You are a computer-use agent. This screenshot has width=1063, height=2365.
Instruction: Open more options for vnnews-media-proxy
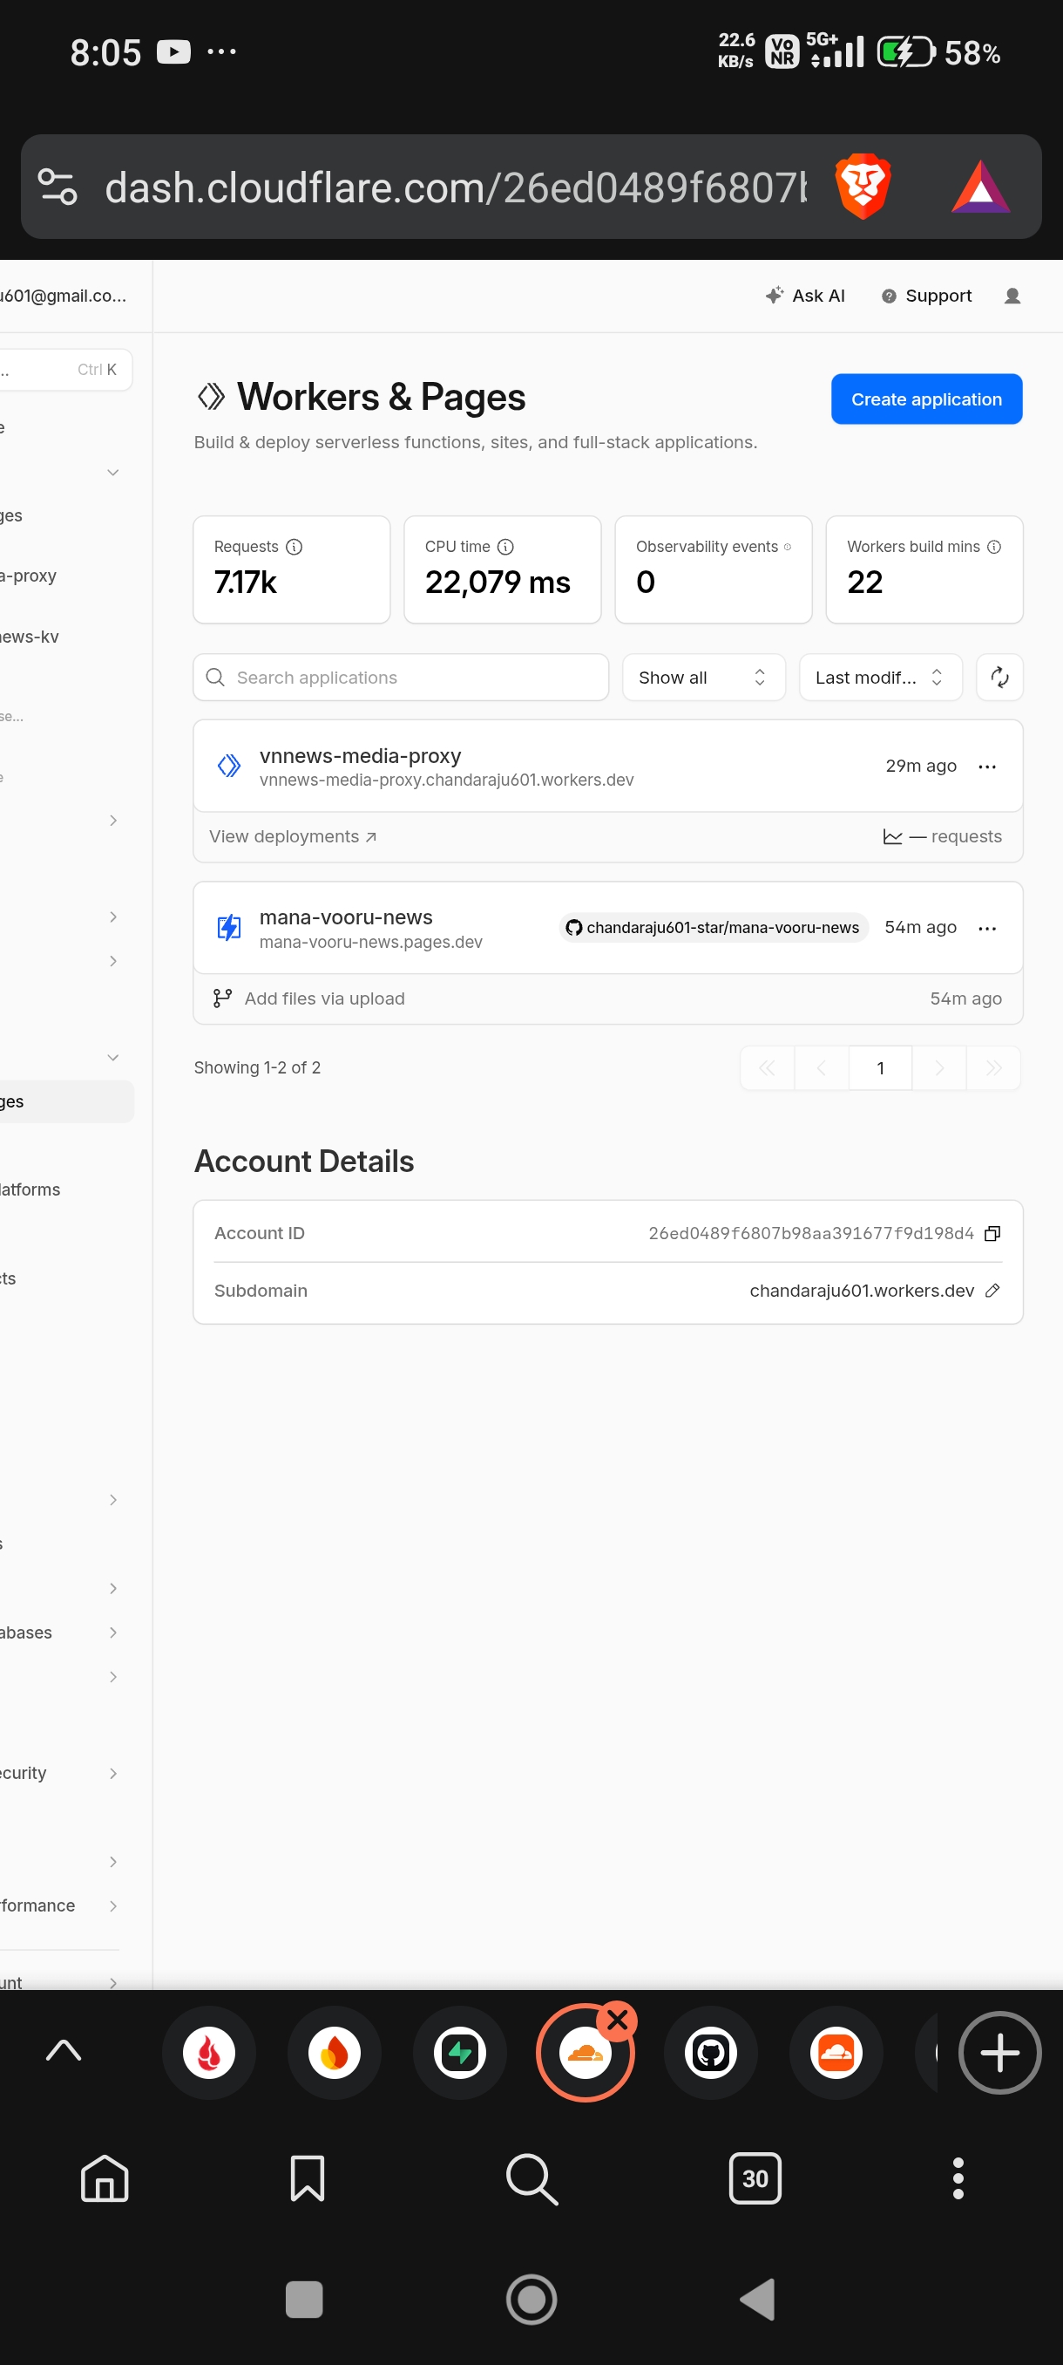point(987,767)
